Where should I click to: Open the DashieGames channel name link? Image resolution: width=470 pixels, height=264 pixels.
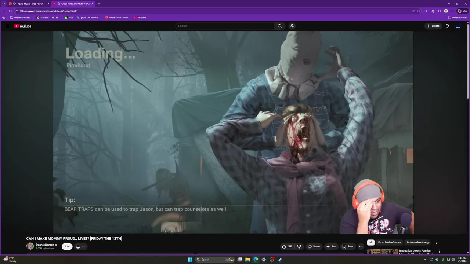45,245
